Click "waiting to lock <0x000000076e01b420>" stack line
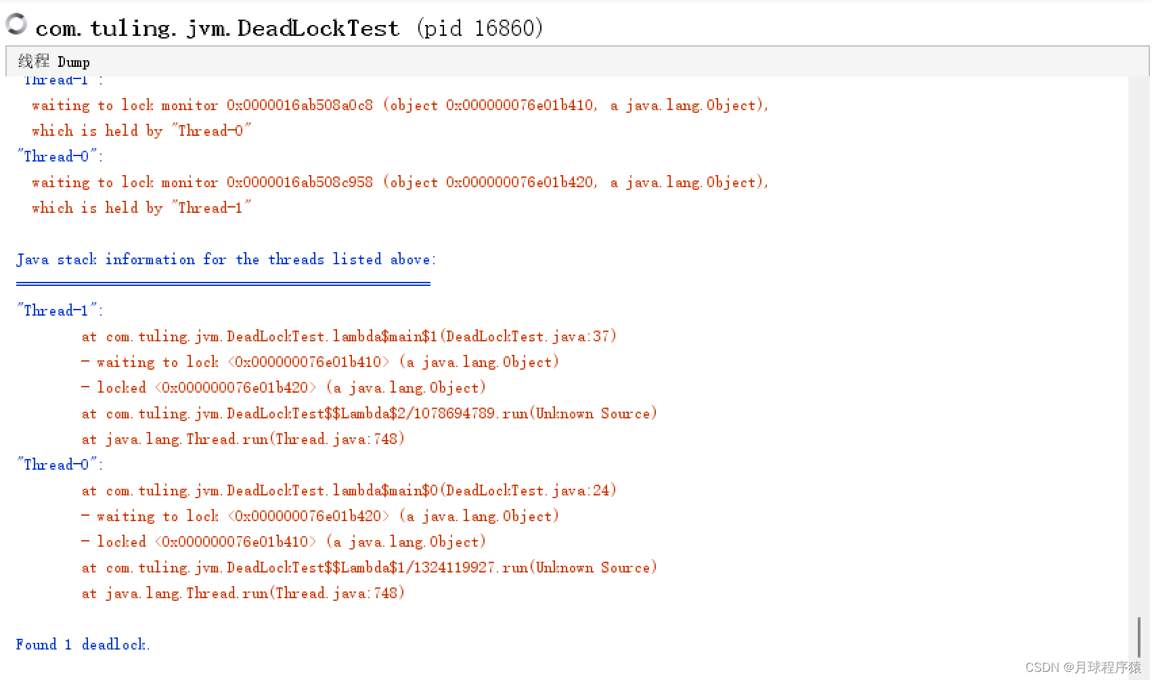Screen dimensions: 1152x680 click(x=319, y=516)
